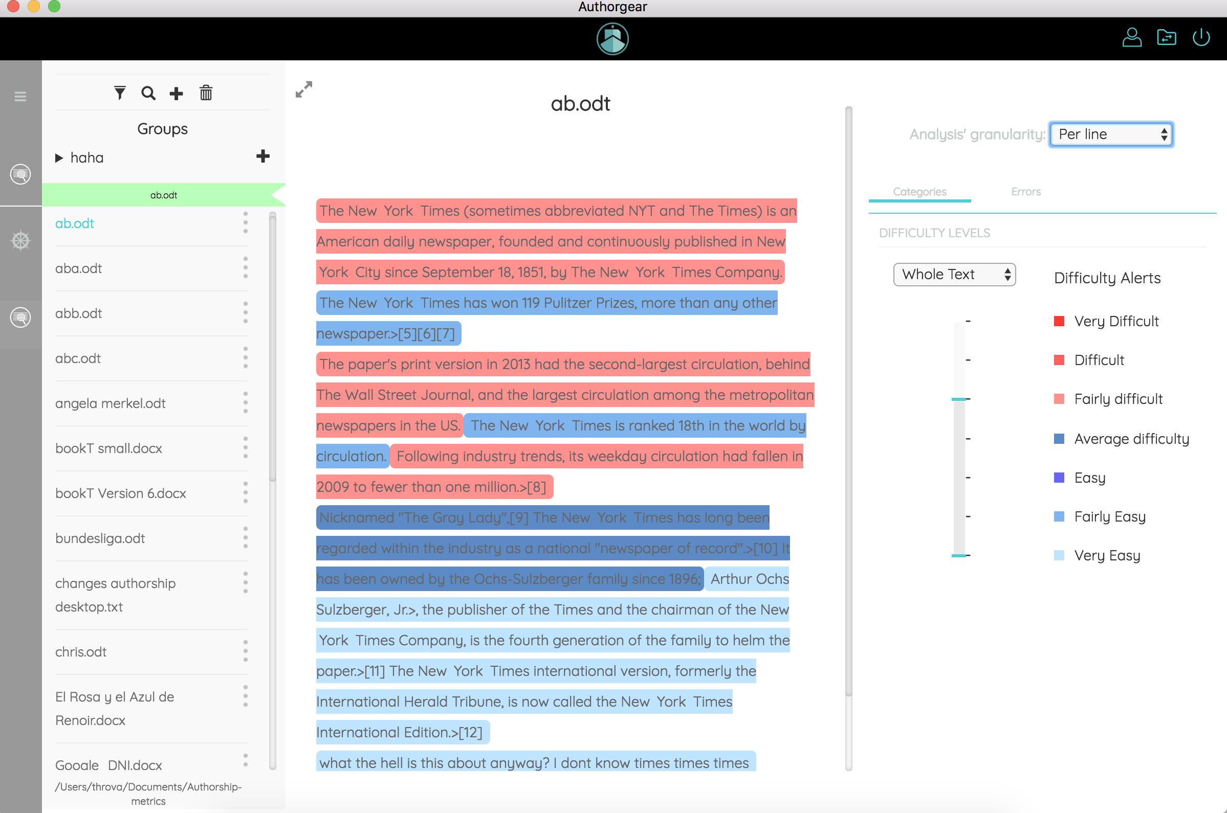Image resolution: width=1227 pixels, height=813 pixels.
Task: Open angela merkel.odt document
Action: [x=110, y=403]
